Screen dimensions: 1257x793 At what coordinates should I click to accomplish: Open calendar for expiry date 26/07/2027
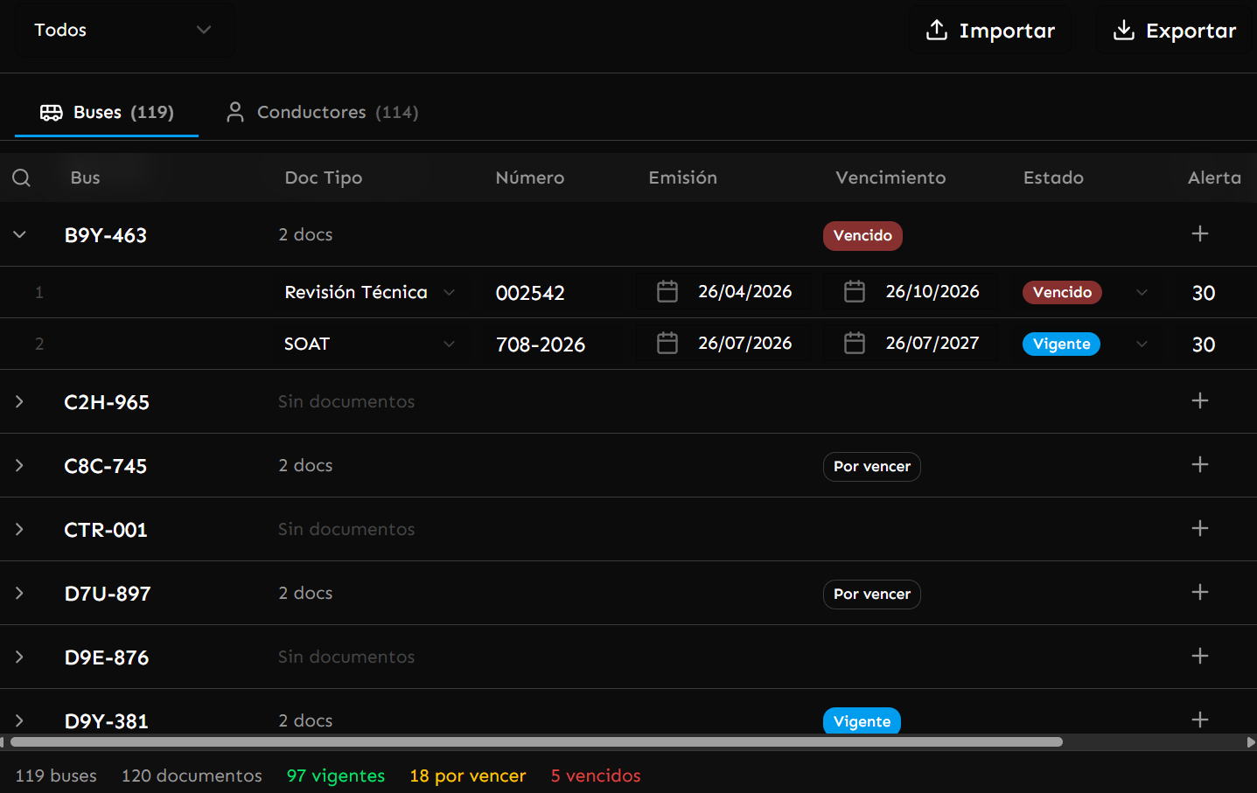(x=855, y=343)
